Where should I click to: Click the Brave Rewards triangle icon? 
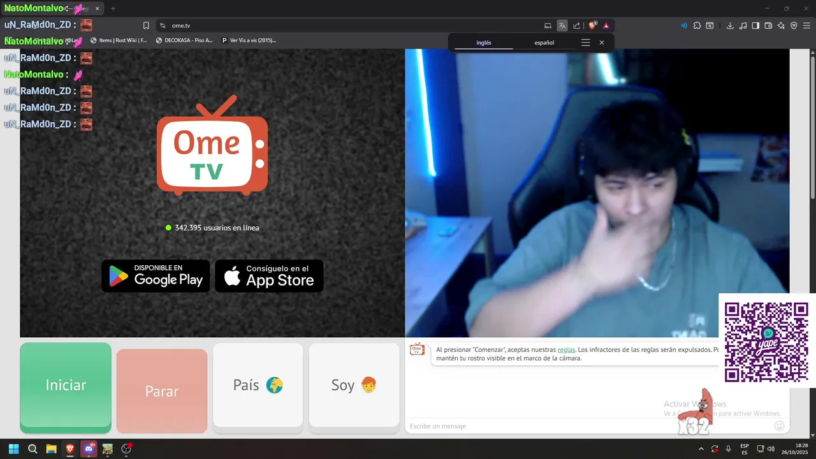606,25
